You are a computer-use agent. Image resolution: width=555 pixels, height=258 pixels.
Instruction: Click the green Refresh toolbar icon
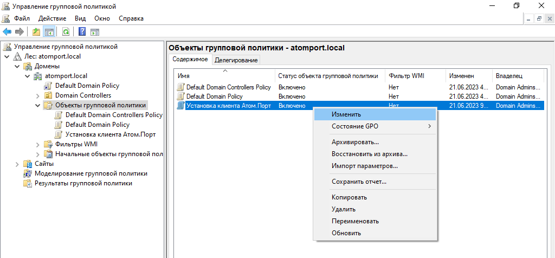66,32
